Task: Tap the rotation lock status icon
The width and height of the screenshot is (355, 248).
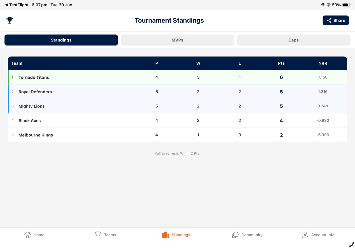Action: coord(329,5)
